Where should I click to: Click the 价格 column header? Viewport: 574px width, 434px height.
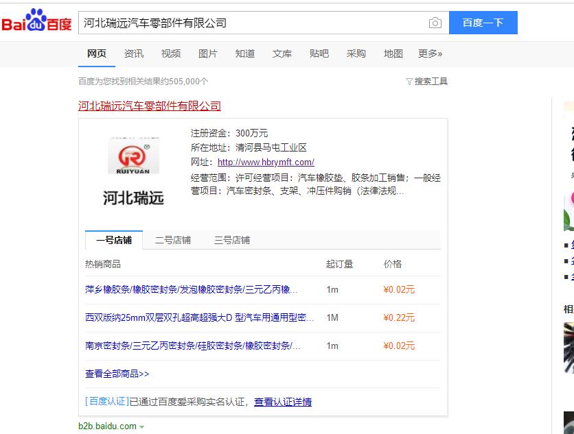pos(393,264)
